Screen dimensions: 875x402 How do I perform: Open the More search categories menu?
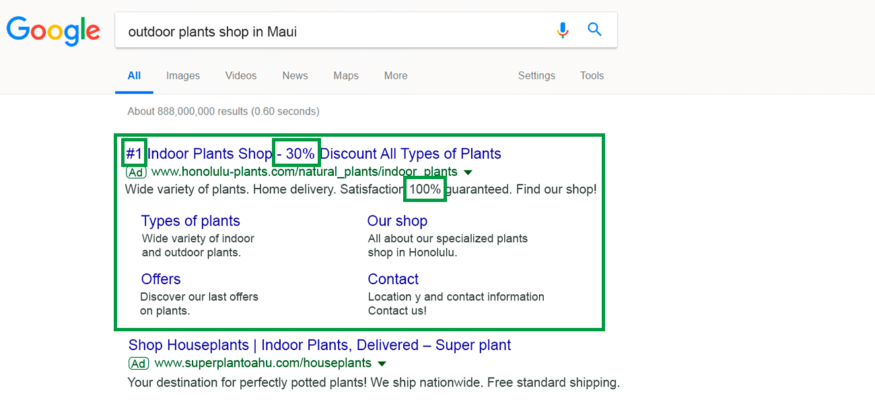point(396,75)
